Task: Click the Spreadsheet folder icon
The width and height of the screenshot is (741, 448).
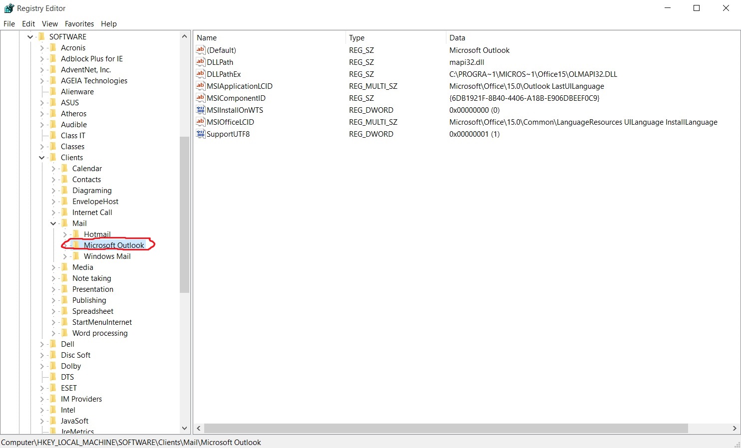Action: point(64,311)
